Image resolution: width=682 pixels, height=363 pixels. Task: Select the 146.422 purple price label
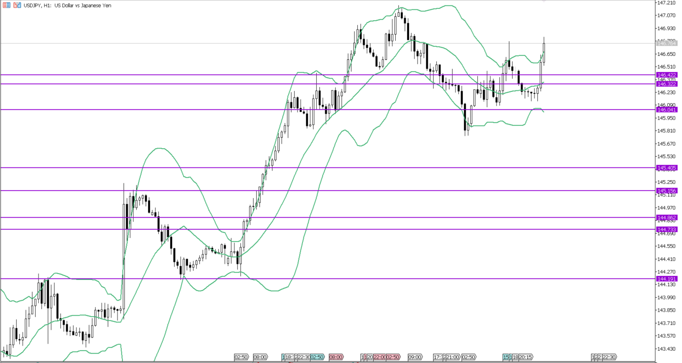click(x=666, y=75)
